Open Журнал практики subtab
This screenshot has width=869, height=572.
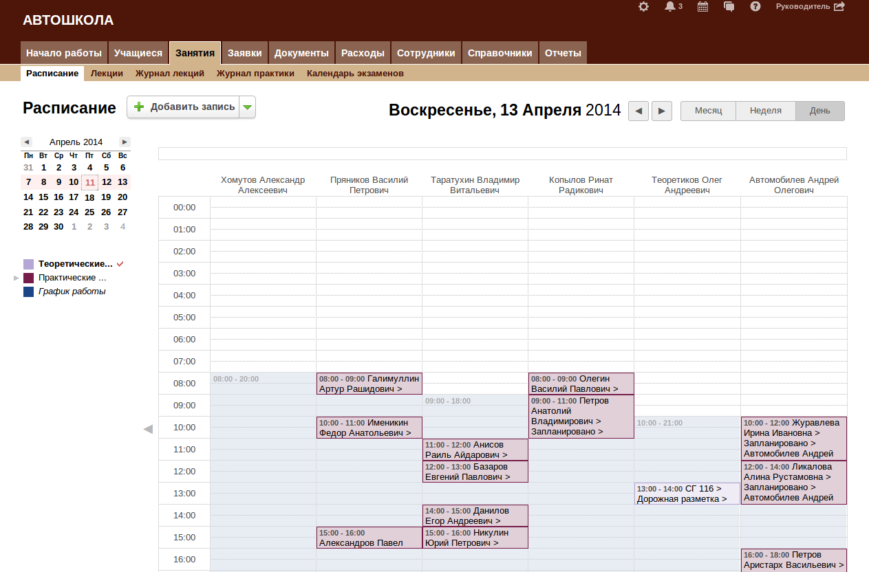click(x=255, y=74)
